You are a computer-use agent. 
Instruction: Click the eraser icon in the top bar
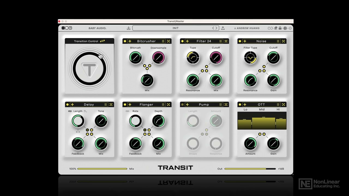pos(275,28)
